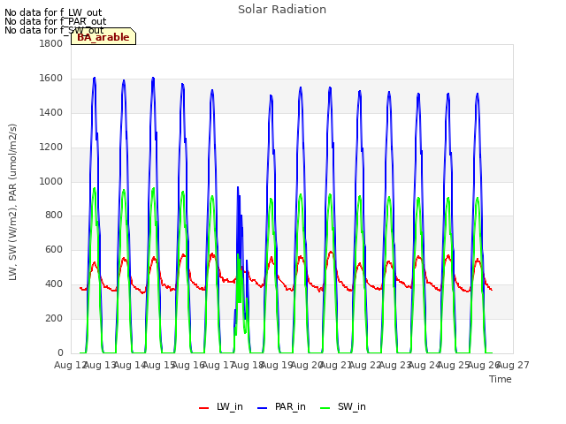Toggle the SW_in legend entry
Image resolution: width=566 pixels, height=424 pixels.
point(343,407)
